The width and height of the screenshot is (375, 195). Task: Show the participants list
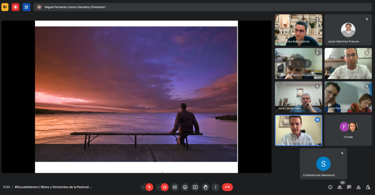click(x=339, y=187)
